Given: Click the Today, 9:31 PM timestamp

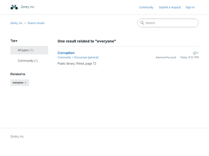Looking at the screenshot, I should [x=189, y=57].
